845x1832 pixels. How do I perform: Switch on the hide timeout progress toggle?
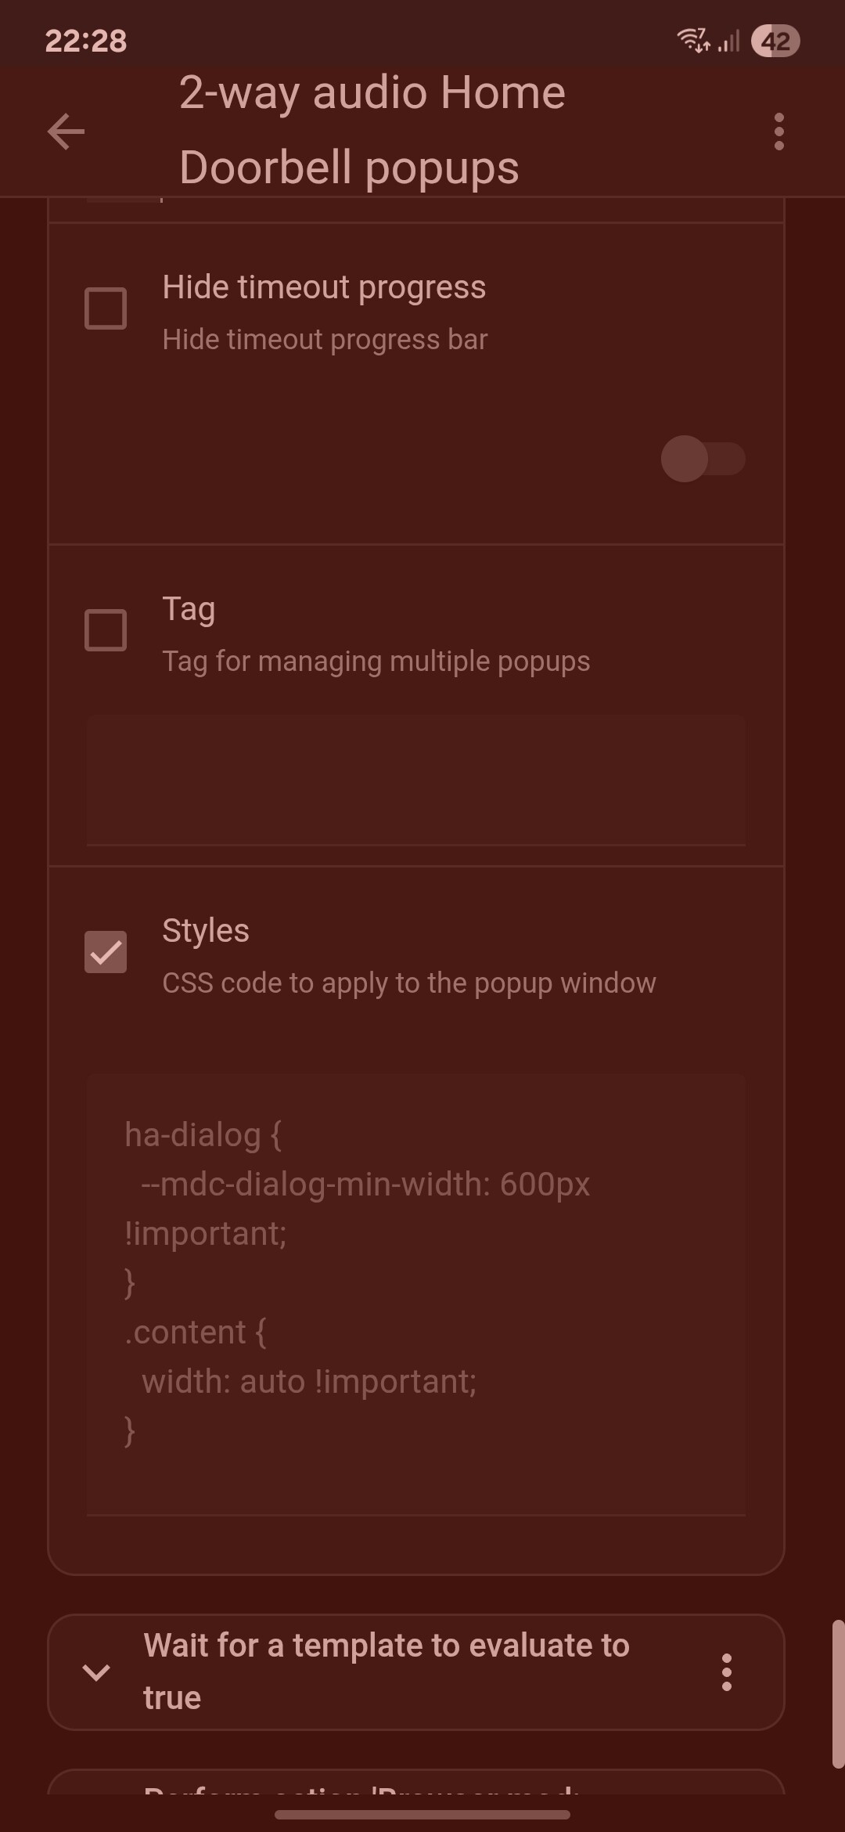pyautogui.click(x=703, y=459)
